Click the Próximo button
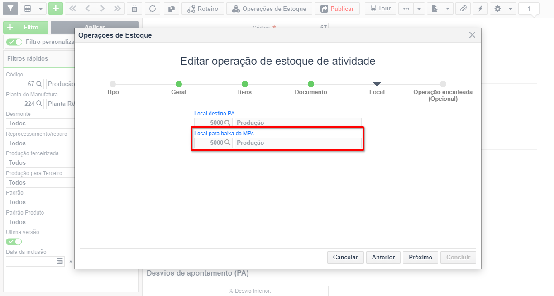The height and width of the screenshot is (296, 554). [420, 257]
